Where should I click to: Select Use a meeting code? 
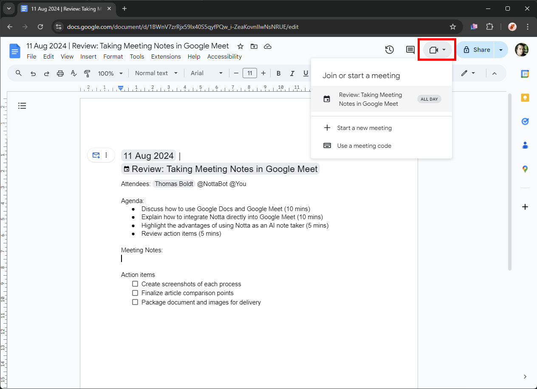[382, 146]
